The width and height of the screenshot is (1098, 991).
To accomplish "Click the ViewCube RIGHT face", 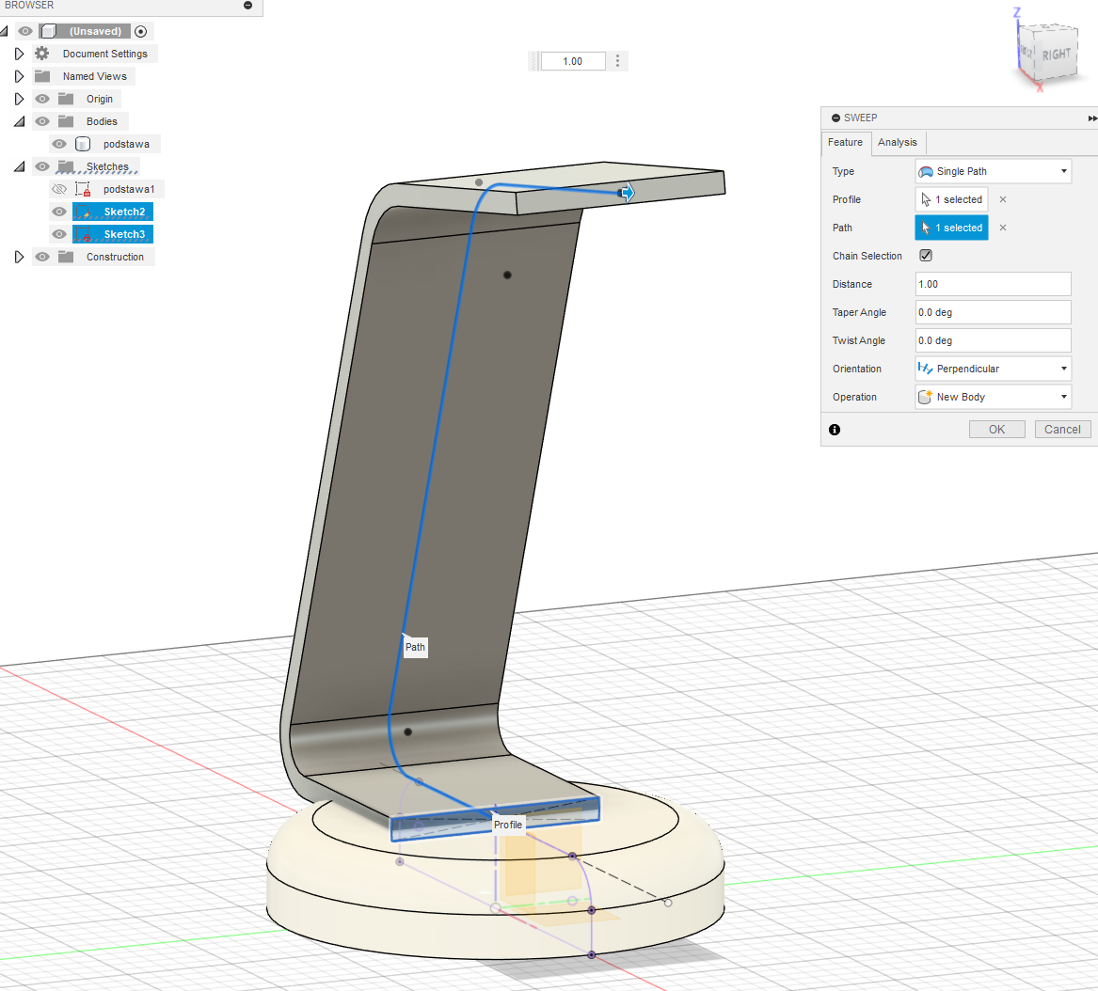I will [x=1056, y=55].
